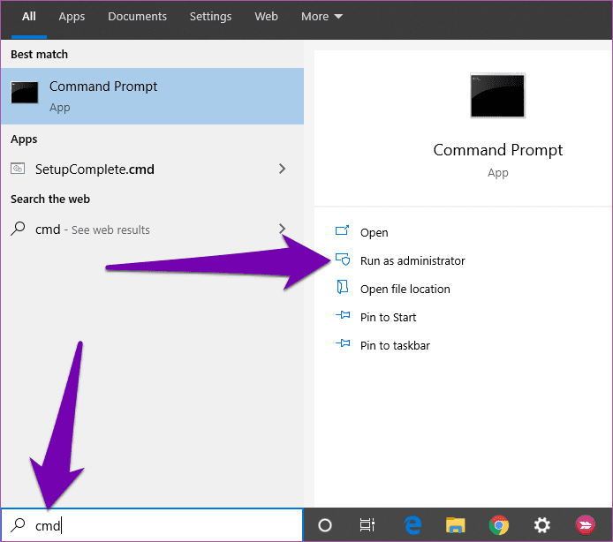
Task: Choose Run as administrator
Action: 412,260
